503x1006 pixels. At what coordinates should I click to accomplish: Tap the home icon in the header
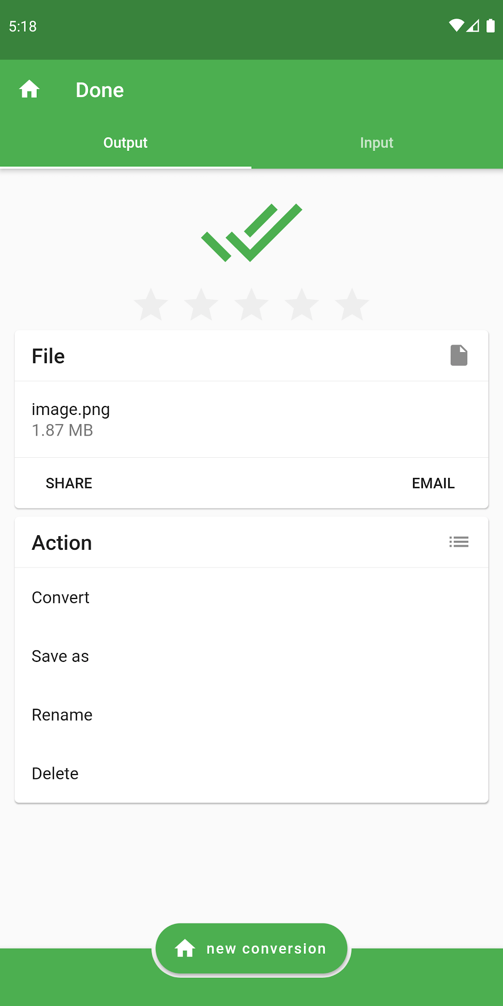tap(29, 90)
